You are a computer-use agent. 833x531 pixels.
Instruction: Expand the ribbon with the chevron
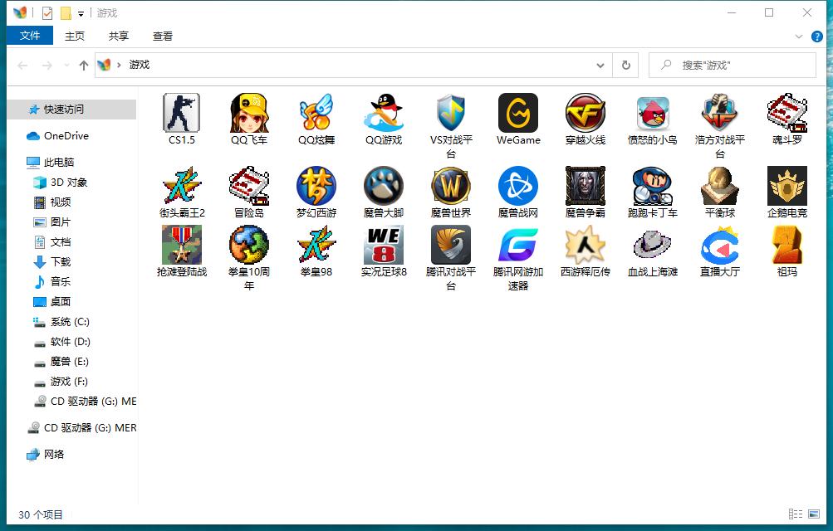pyautogui.click(x=798, y=37)
